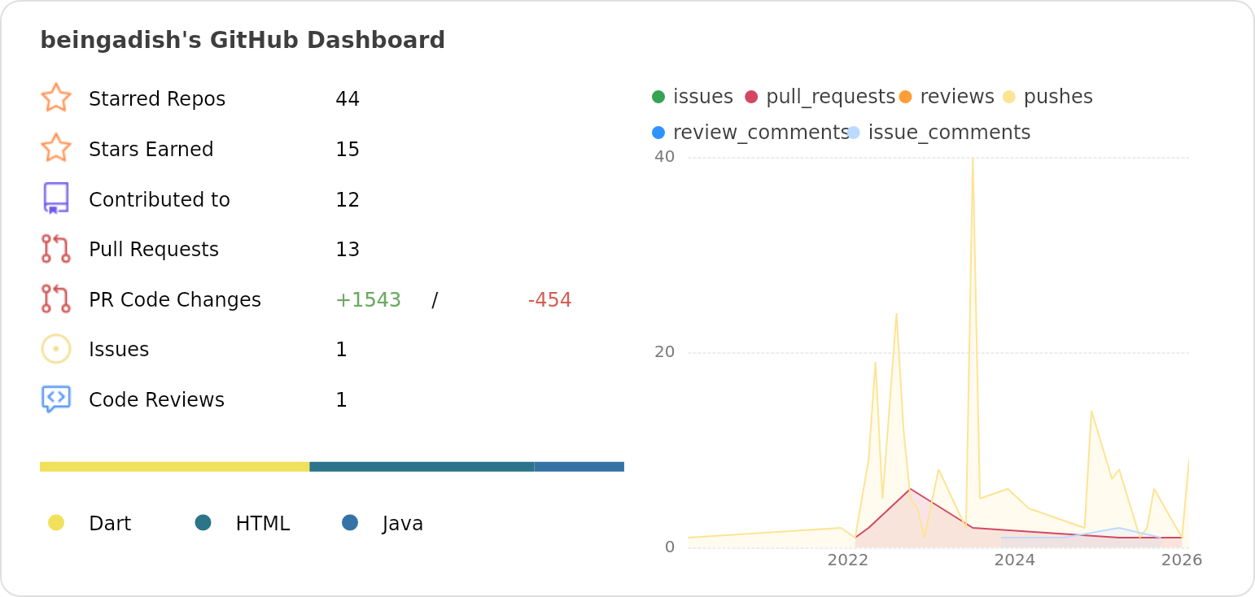The height and width of the screenshot is (597, 1255).
Task: Select the PR Code Changes icon
Action: click(x=57, y=299)
